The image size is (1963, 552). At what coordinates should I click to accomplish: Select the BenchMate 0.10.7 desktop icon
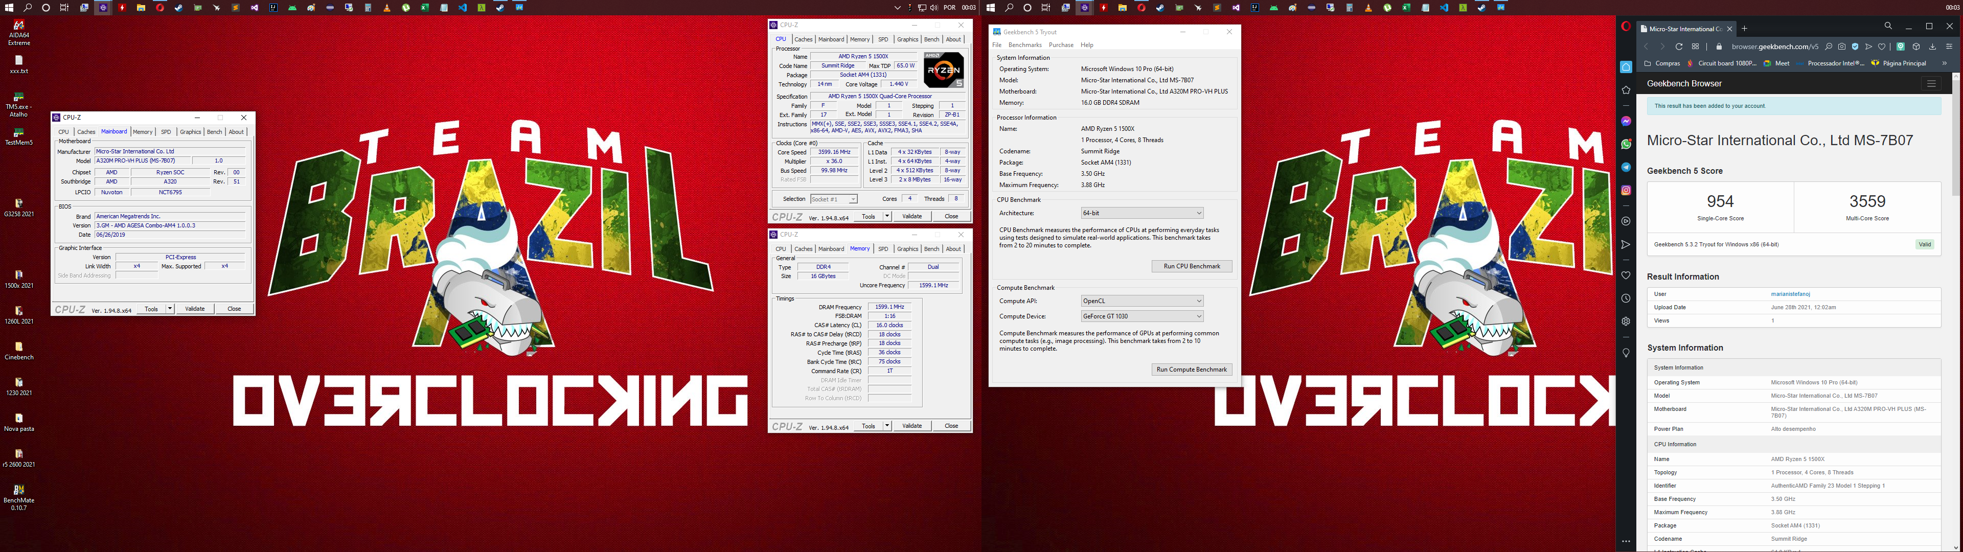click(19, 497)
